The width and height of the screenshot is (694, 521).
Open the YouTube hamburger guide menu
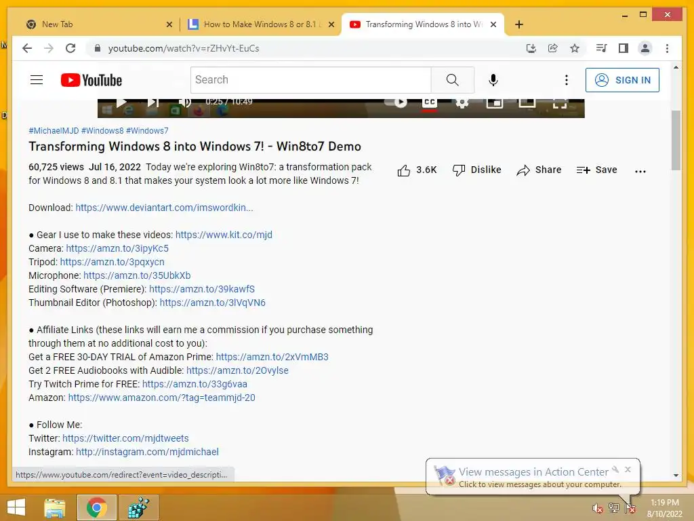point(37,80)
